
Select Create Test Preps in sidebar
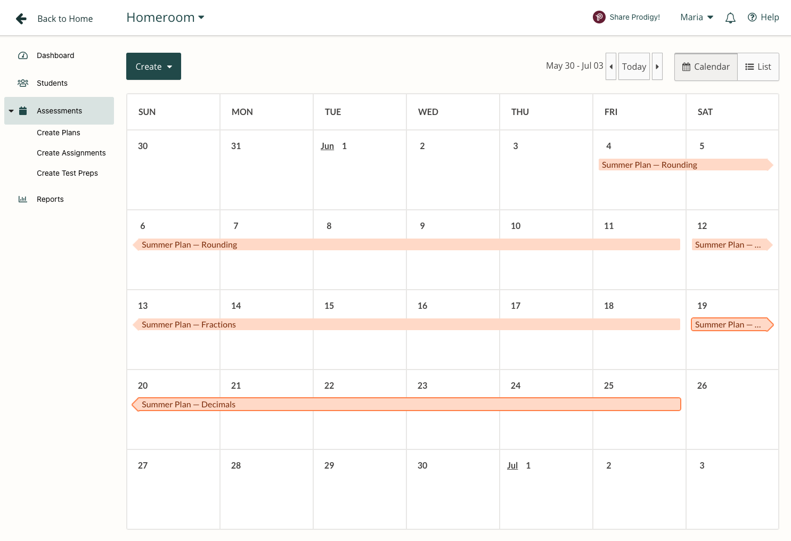tap(67, 173)
